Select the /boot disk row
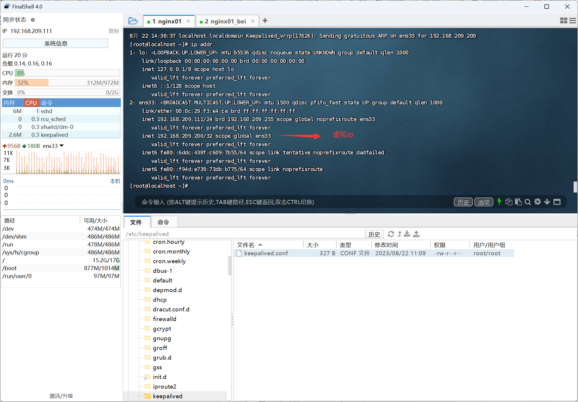The image size is (578, 402). coord(61,268)
